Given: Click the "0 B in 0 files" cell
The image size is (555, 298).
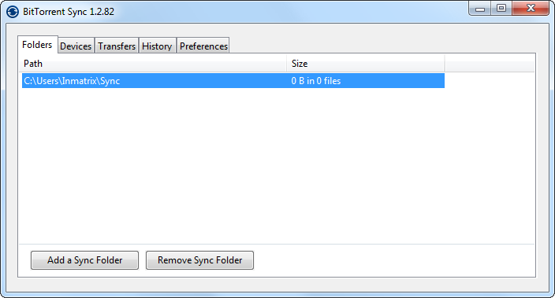Looking at the screenshot, I should pos(316,81).
